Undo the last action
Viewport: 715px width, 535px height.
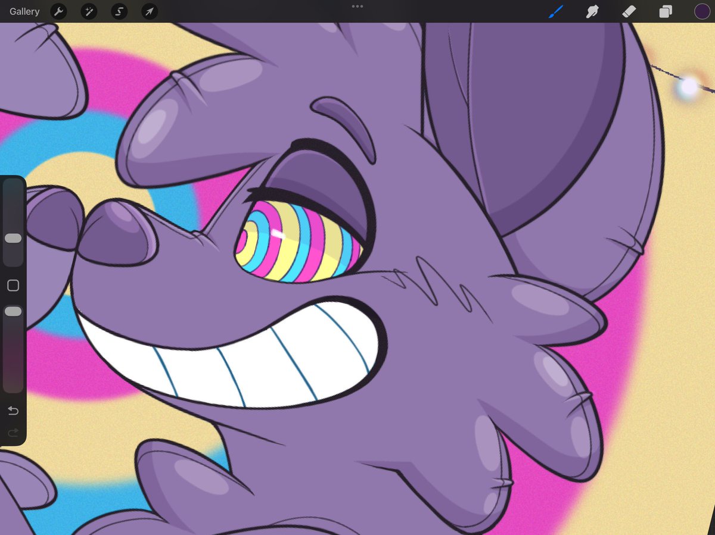pyautogui.click(x=13, y=411)
